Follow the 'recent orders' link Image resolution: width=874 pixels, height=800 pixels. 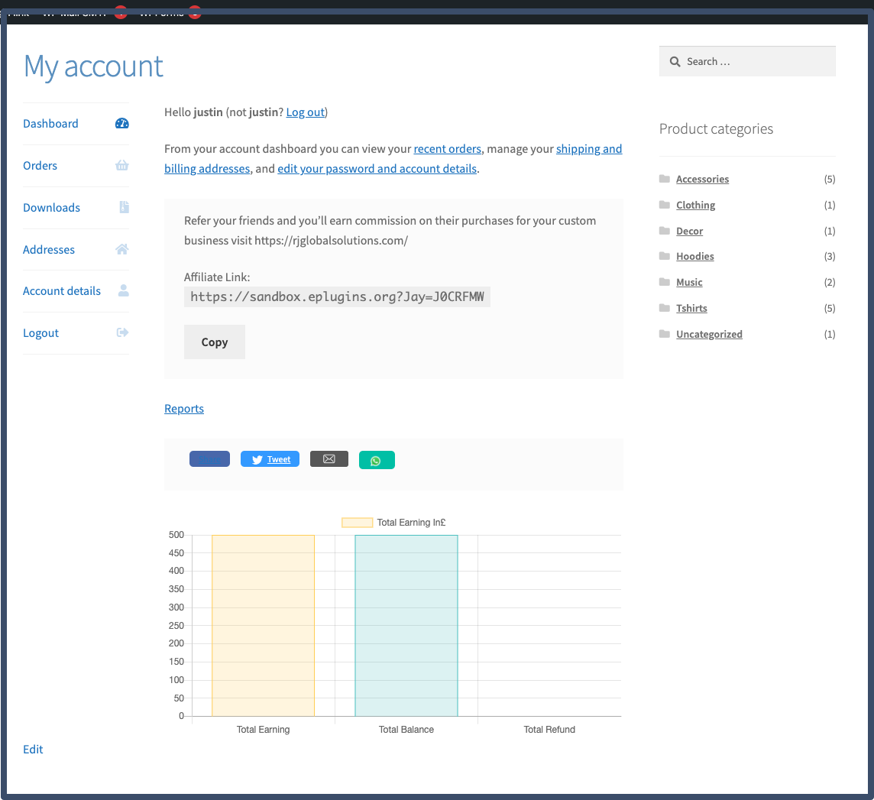click(447, 149)
